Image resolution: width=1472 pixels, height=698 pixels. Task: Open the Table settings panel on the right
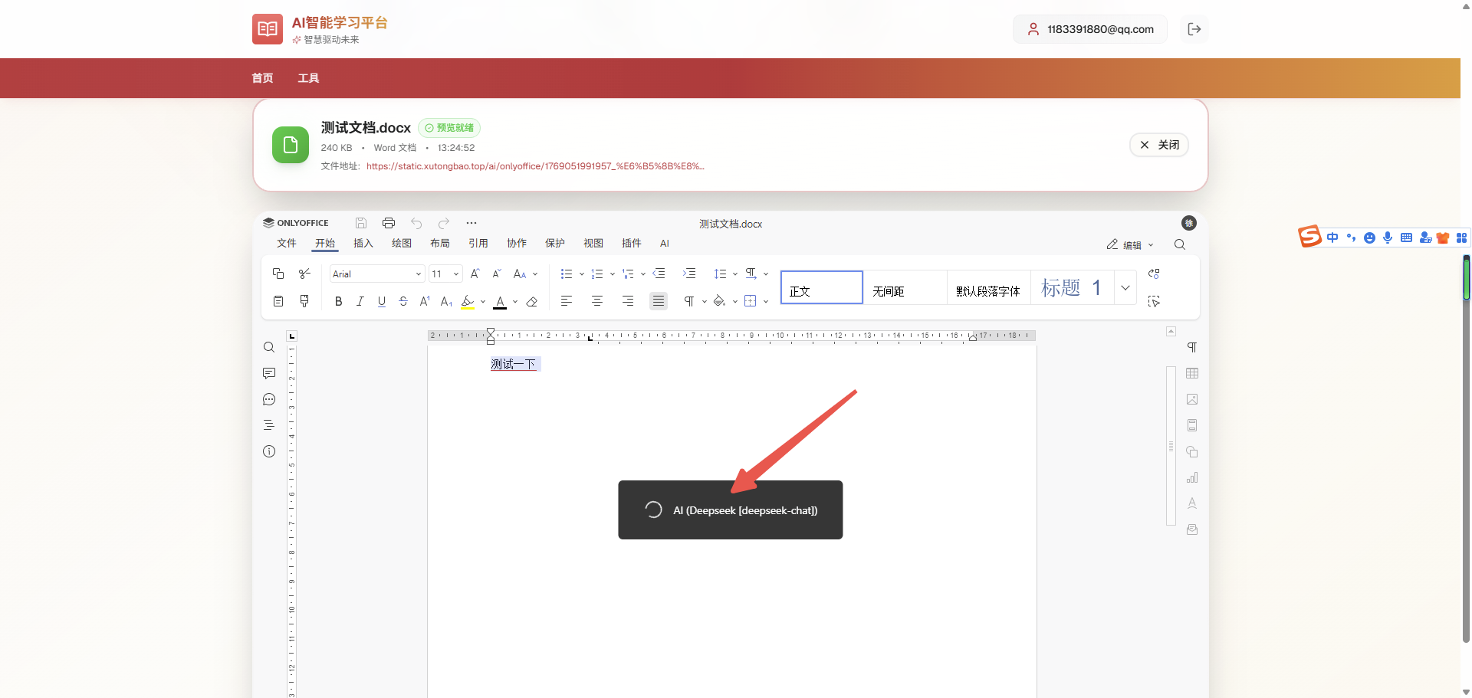click(x=1193, y=373)
